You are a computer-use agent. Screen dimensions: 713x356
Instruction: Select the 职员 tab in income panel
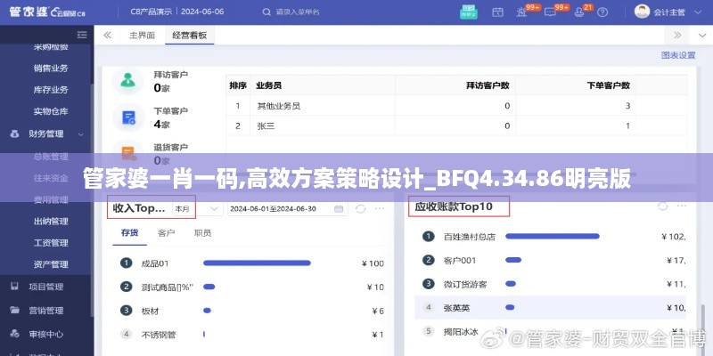tap(202, 233)
